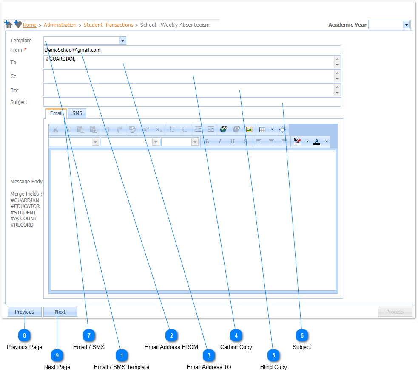
Task: Click the Previous button
Action: coord(25,312)
